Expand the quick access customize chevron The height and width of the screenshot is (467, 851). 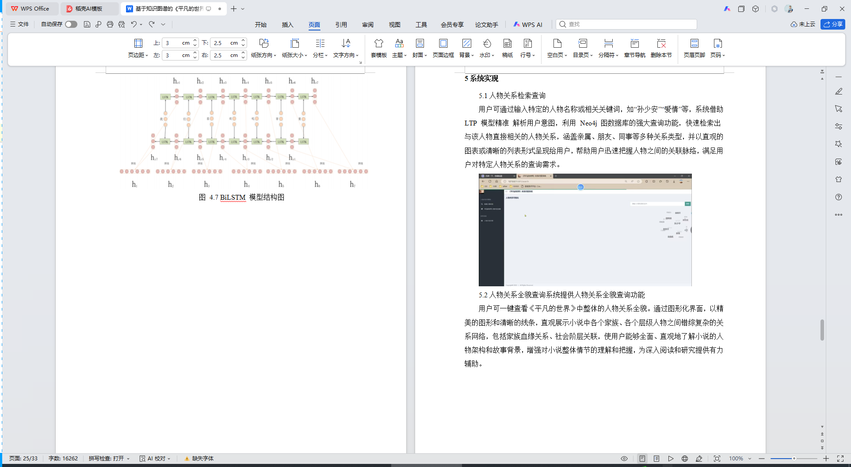coord(163,24)
